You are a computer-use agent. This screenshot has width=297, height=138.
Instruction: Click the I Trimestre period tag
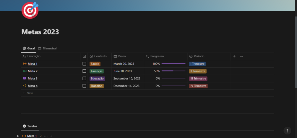197,64
